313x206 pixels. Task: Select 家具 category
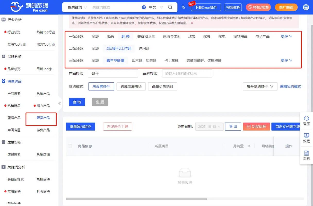coord(207,36)
